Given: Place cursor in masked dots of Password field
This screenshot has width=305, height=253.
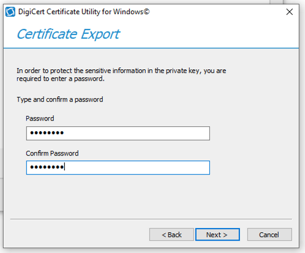Looking at the screenshot, I should pyautogui.click(x=47, y=133).
